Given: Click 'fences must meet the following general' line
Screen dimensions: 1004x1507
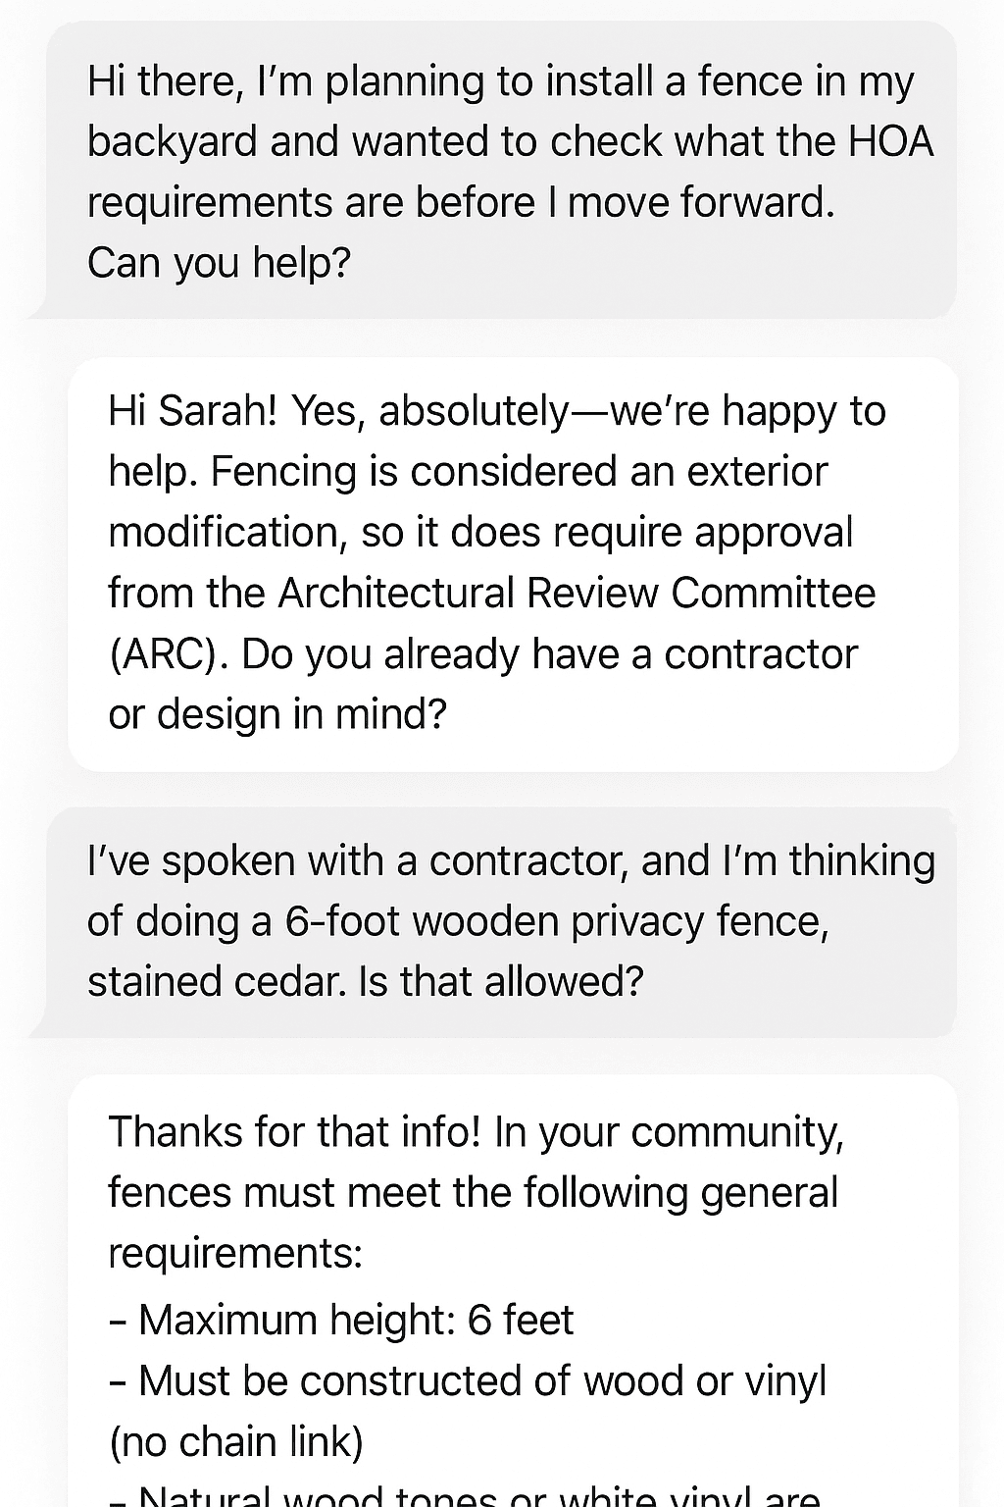Looking at the screenshot, I should [473, 1192].
